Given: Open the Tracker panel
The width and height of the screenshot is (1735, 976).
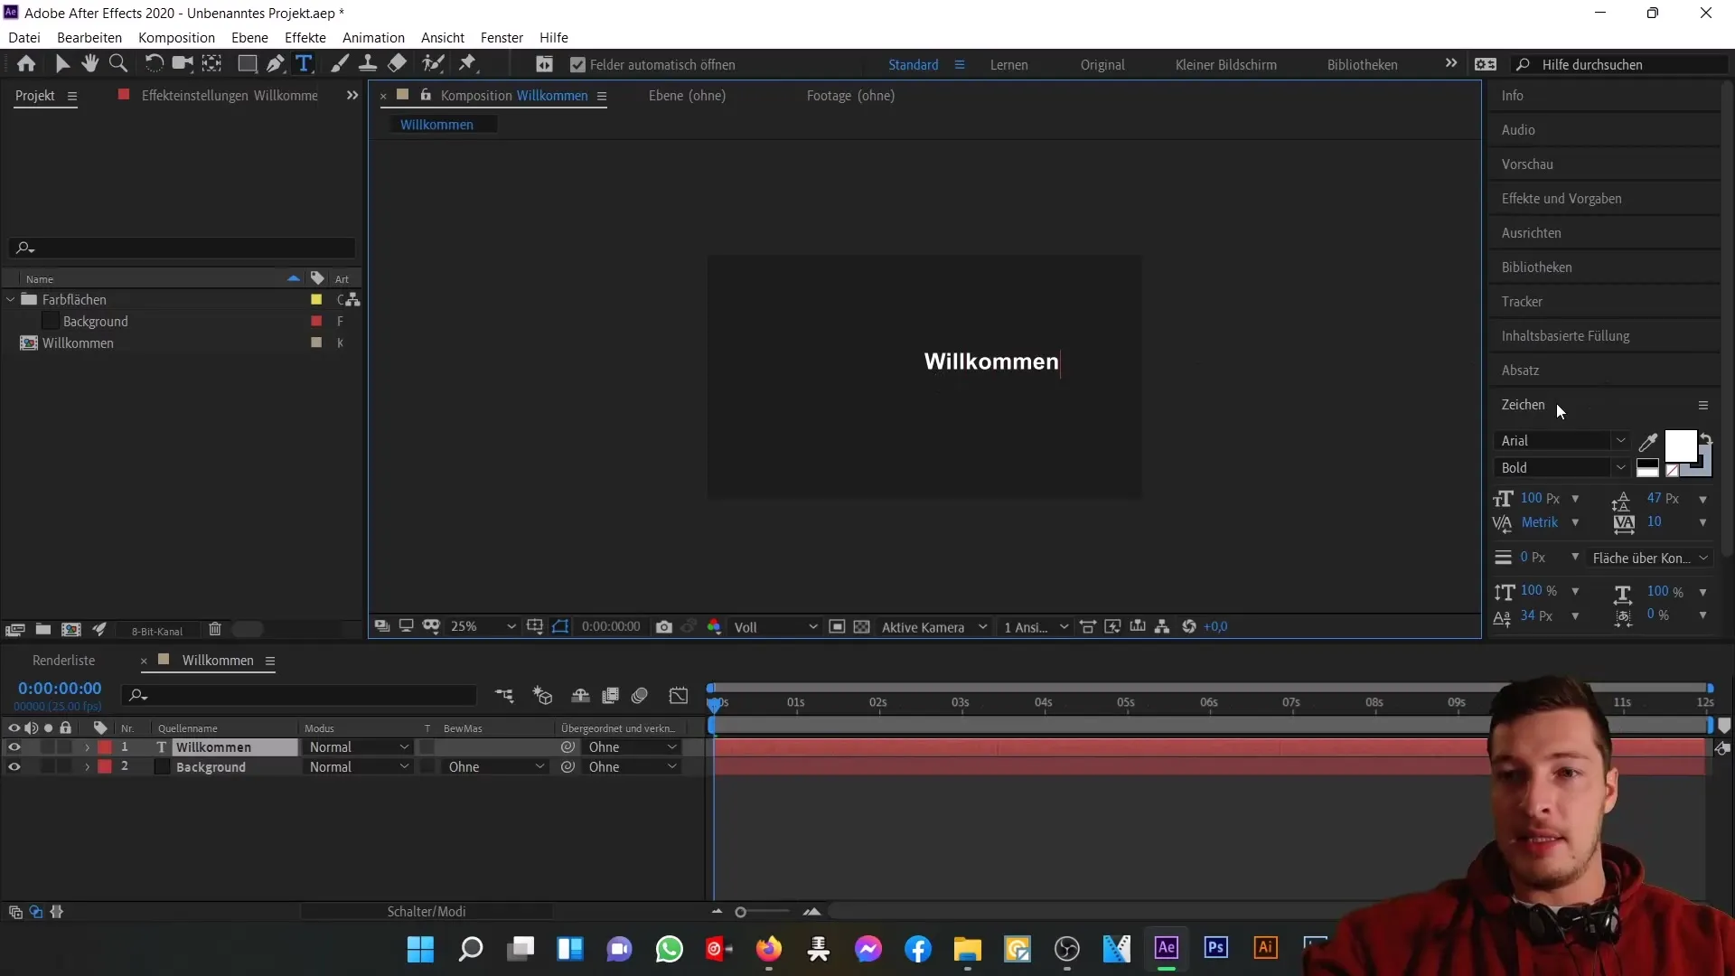Looking at the screenshot, I should pyautogui.click(x=1522, y=302).
